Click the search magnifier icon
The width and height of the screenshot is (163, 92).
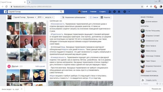(x=61, y=11)
